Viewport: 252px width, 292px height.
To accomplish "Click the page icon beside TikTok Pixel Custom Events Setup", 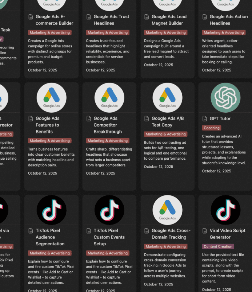I will (x=89, y=231).
